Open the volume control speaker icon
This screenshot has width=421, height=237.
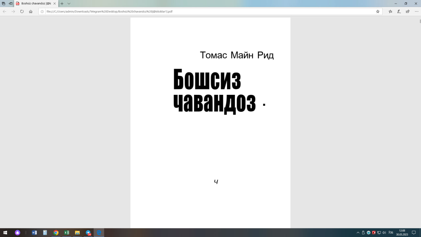point(384,233)
